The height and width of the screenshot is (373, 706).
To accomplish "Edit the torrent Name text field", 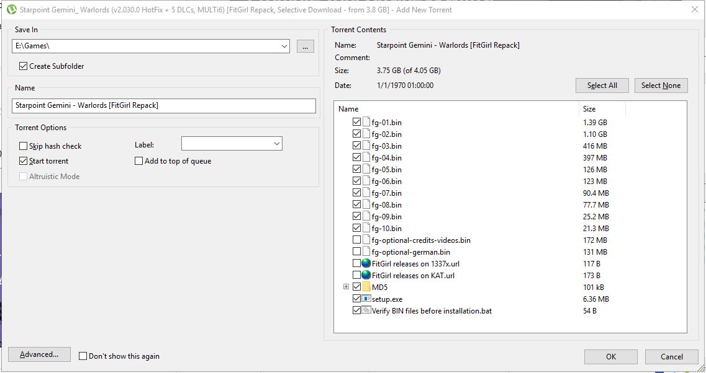I will (x=164, y=105).
